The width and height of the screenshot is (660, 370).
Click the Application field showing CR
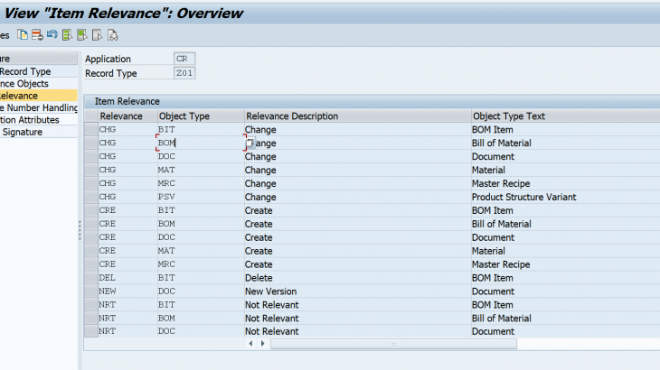tap(184, 59)
